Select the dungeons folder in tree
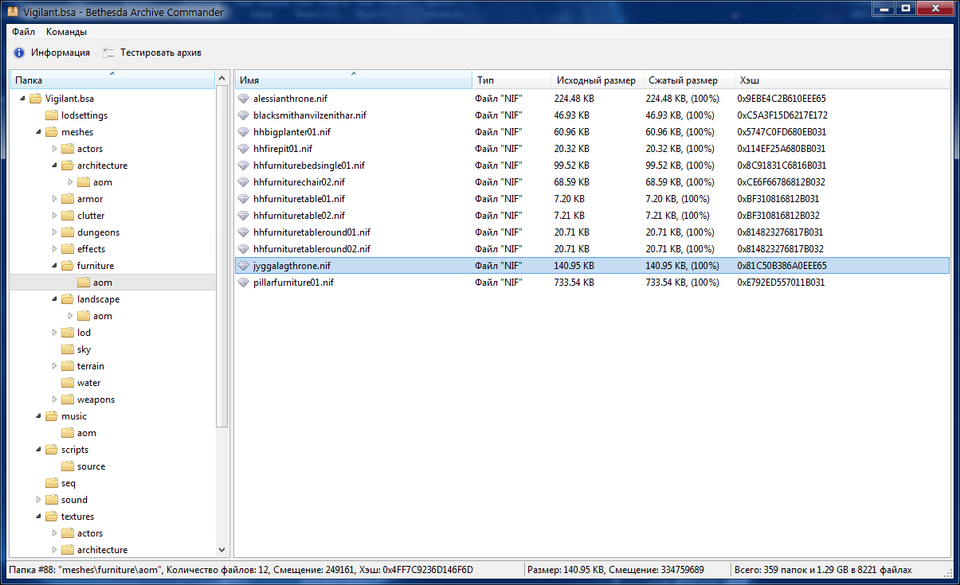Viewport: 960px width, 585px height. click(98, 232)
